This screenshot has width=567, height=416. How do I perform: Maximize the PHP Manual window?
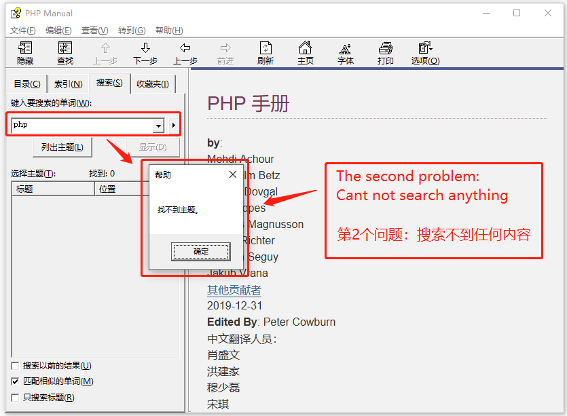click(517, 14)
